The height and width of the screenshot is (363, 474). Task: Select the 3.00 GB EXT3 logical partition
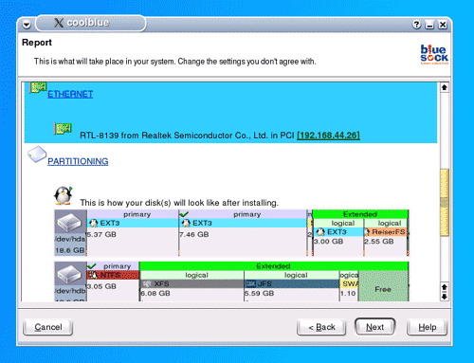click(338, 237)
